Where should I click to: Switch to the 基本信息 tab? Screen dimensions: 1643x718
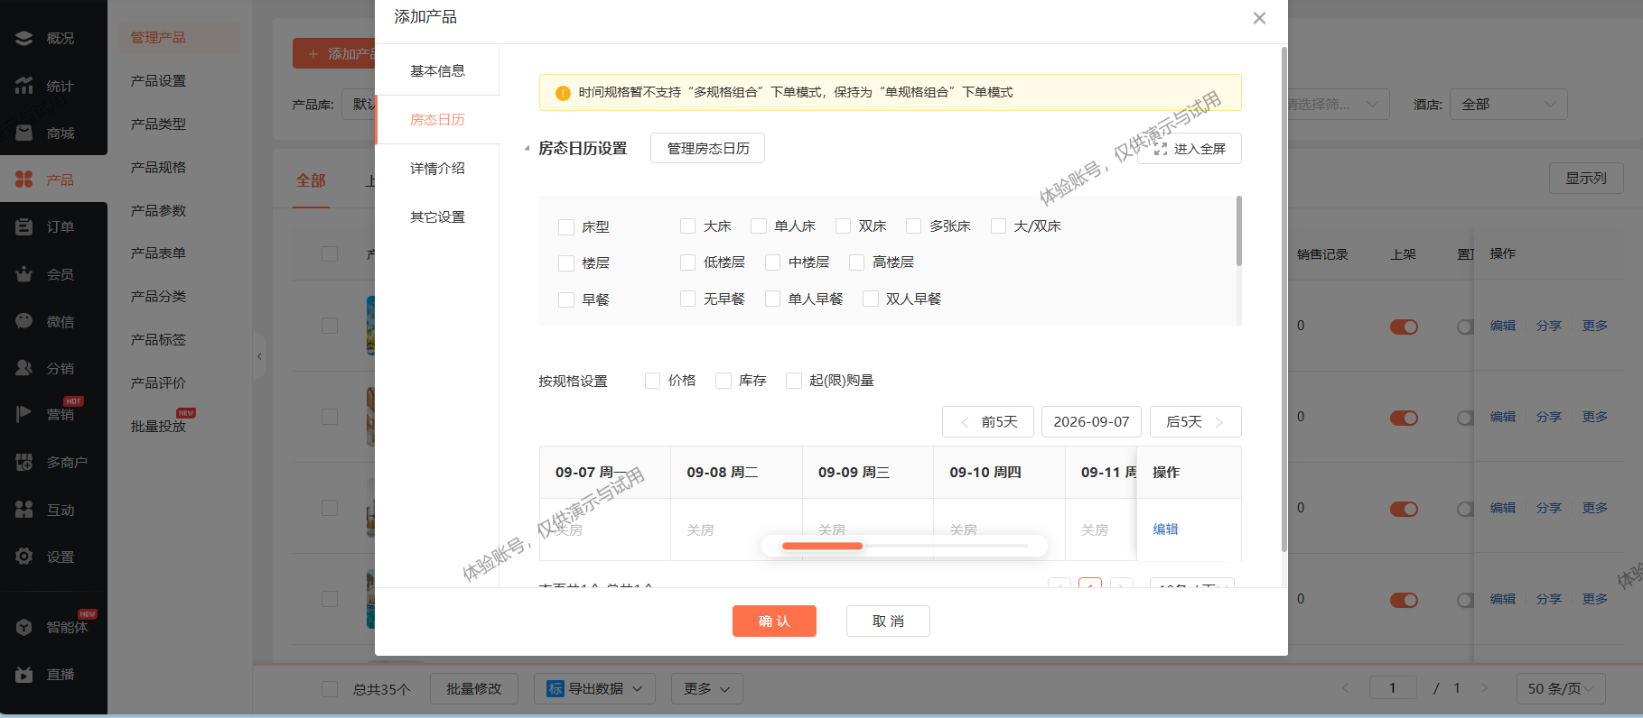(437, 70)
